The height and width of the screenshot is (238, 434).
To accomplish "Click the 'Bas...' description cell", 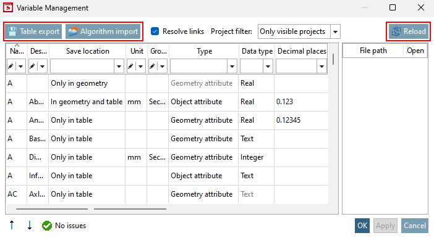I will [38, 139].
